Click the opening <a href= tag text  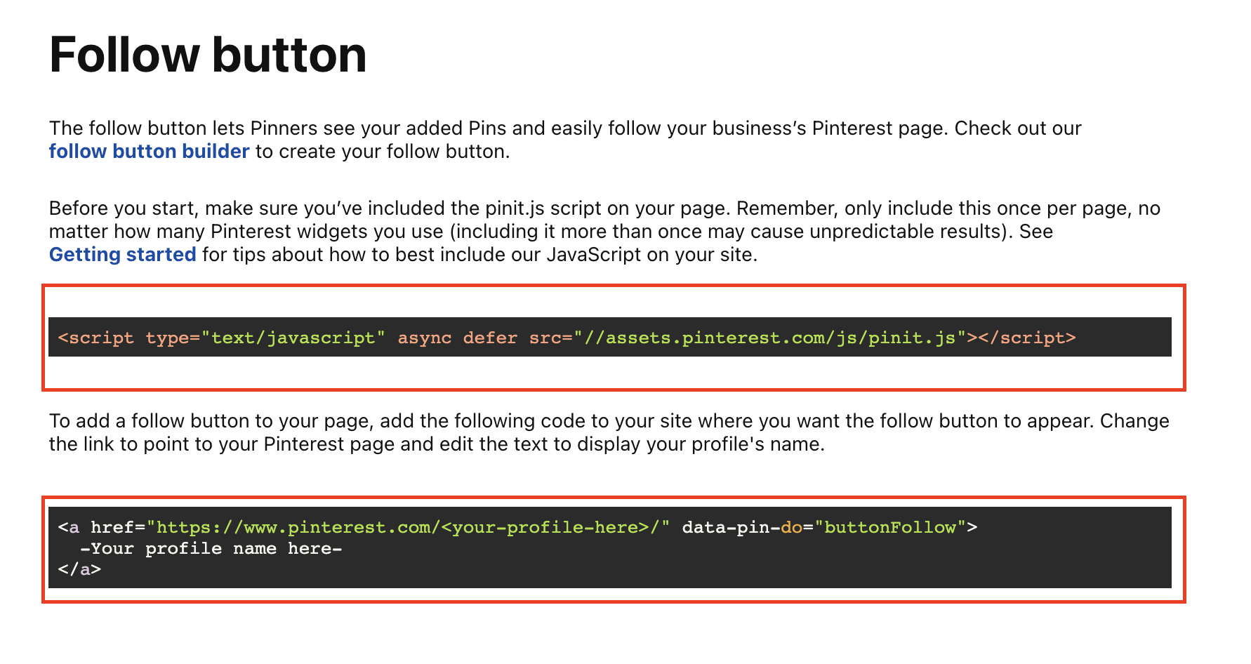click(101, 527)
